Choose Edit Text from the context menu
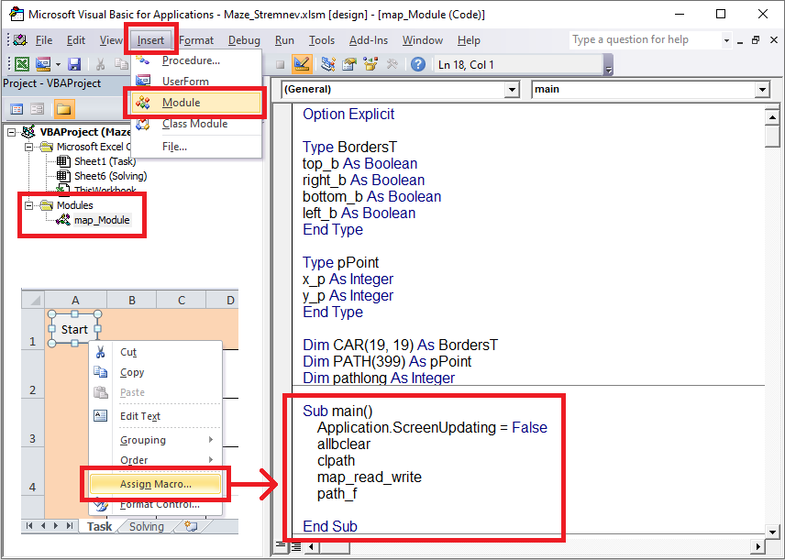The width and height of the screenshot is (785, 560). pos(156,416)
